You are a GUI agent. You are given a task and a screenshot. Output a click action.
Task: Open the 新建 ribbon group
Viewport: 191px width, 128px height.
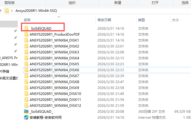[118, 3]
